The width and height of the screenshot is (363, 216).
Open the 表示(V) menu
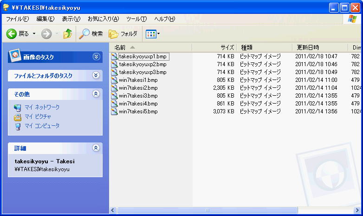71,19
